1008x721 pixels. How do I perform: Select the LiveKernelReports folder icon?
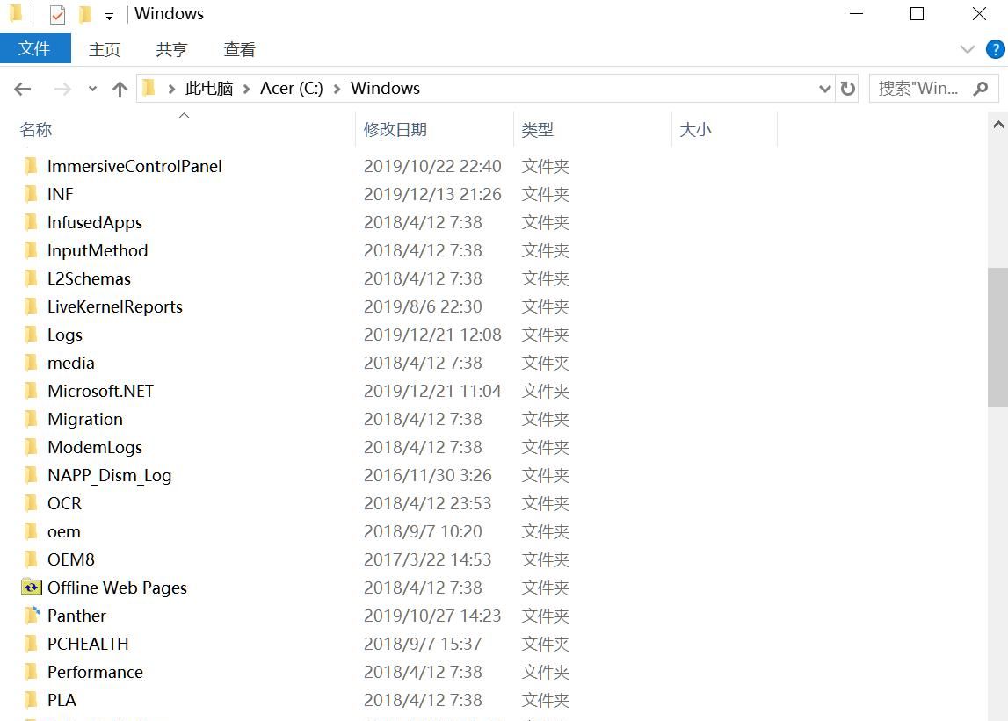coord(30,306)
